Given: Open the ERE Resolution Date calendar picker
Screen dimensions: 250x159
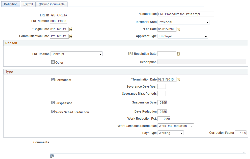Looking at the screenshot, I should (x=178, y=54).
